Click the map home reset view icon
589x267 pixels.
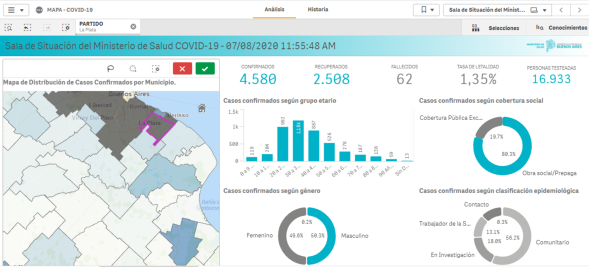(x=201, y=108)
